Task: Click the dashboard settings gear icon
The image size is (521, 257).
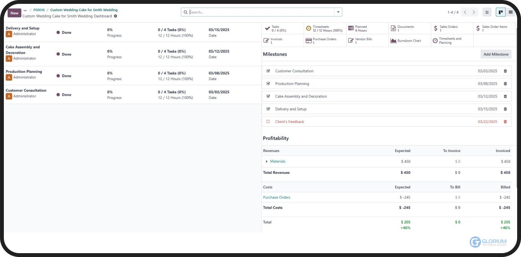Action: [115, 16]
